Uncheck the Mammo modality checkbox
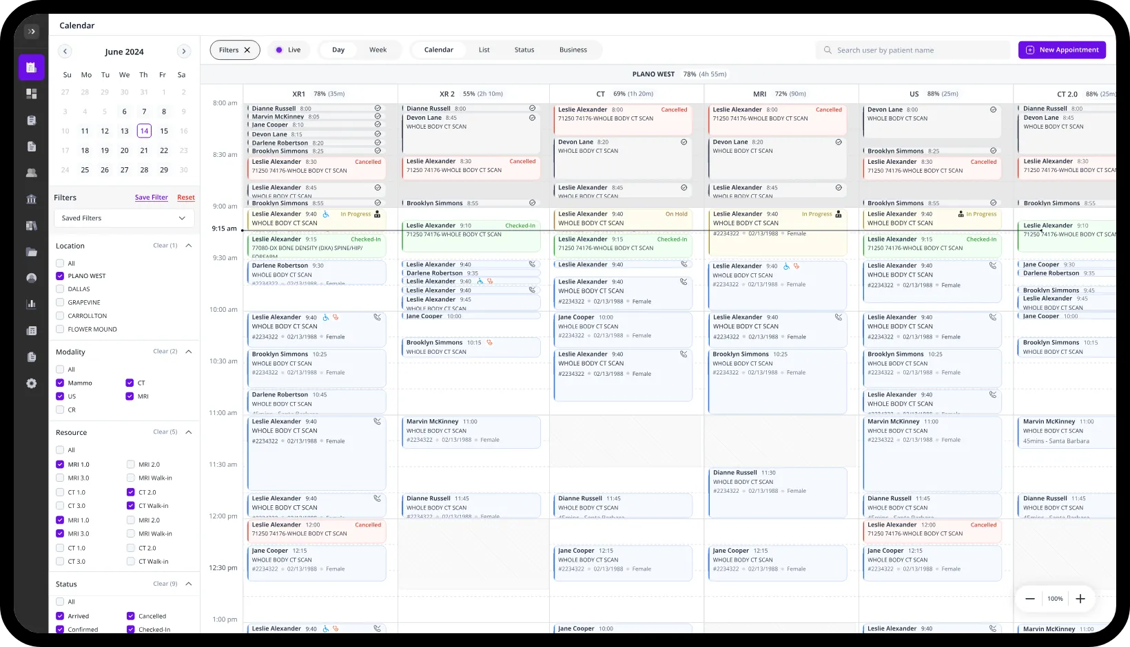Viewport: 1130px width, 647px height. pyautogui.click(x=61, y=383)
